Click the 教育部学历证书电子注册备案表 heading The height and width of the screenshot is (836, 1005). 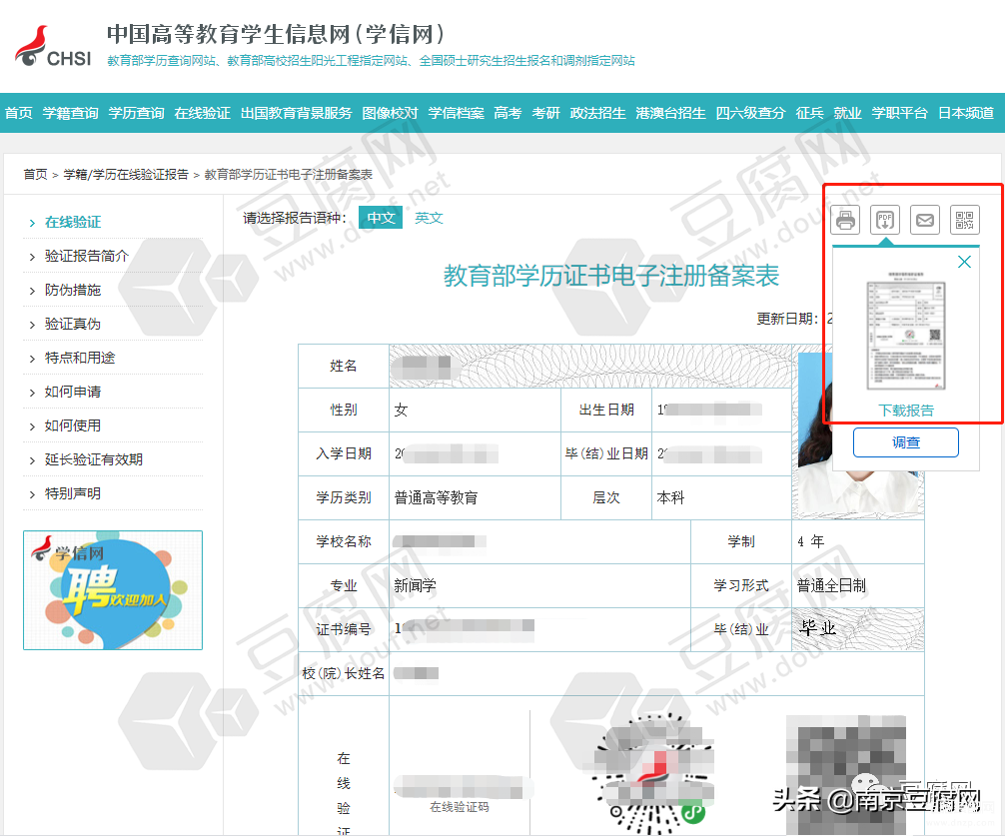610,276
